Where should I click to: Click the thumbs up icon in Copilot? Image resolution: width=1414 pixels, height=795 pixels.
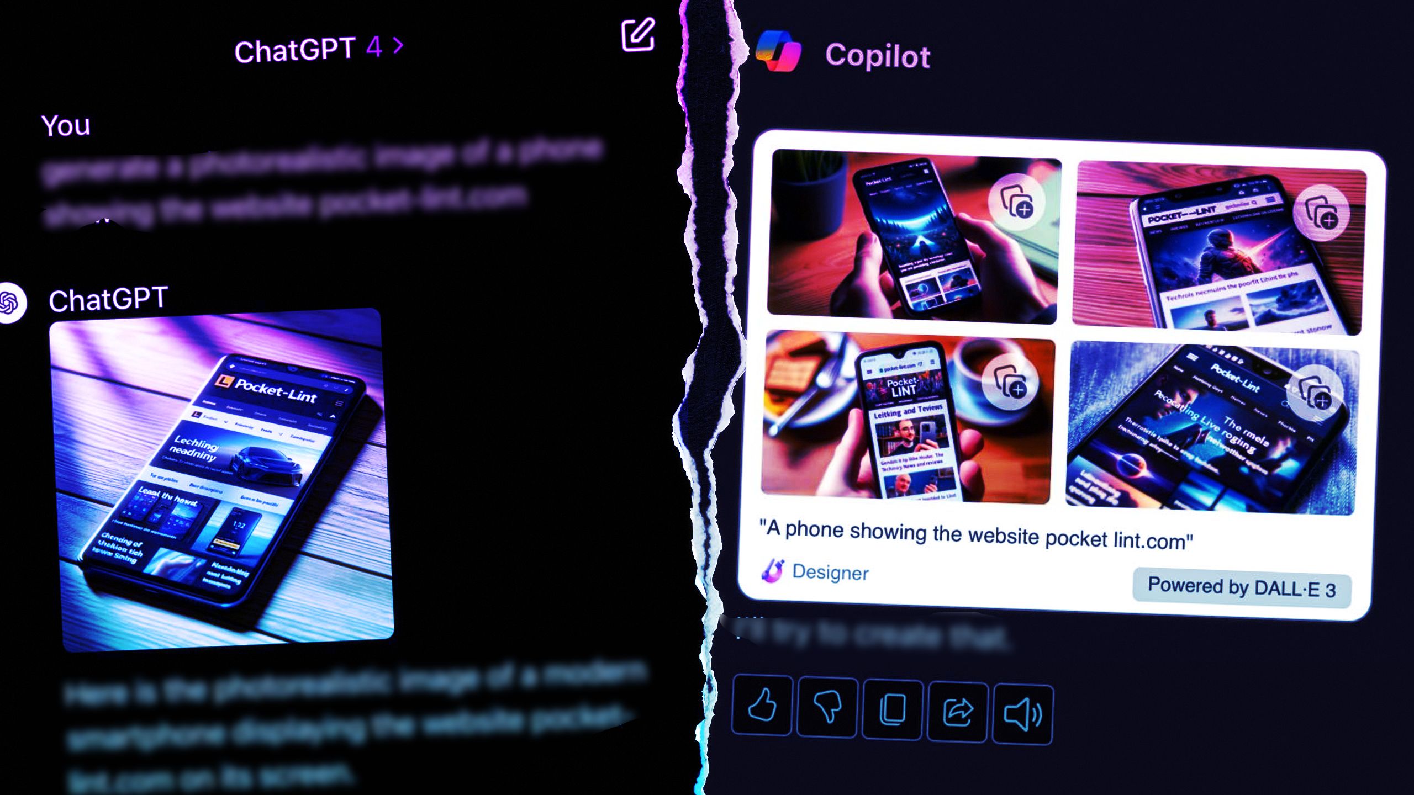point(764,709)
